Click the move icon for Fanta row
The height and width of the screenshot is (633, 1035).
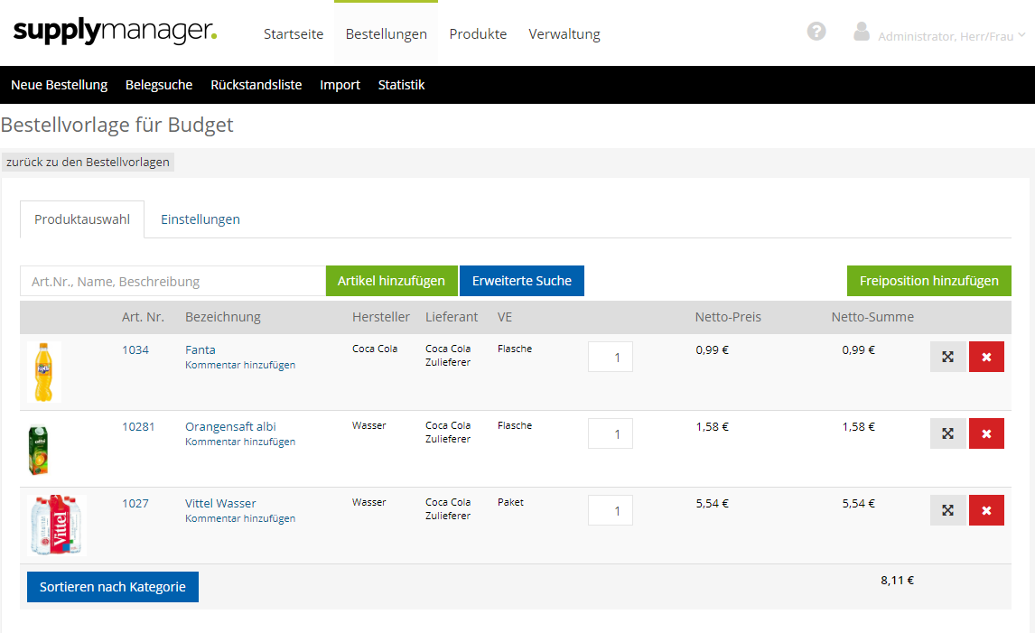(x=947, y=357)
